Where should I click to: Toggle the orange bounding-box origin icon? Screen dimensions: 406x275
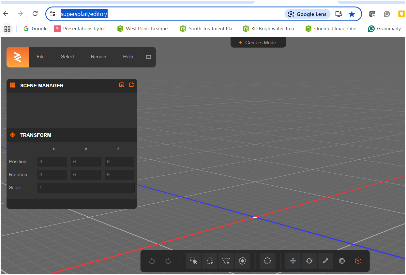click(358, 261)
